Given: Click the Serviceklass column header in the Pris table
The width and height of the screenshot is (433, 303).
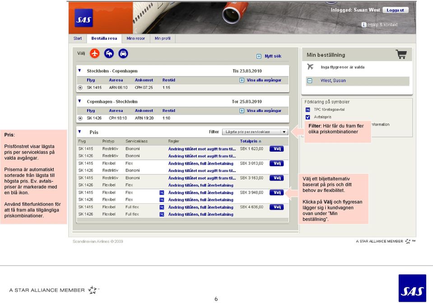Looking at the screenshot, I should click(x=136, y=141).
